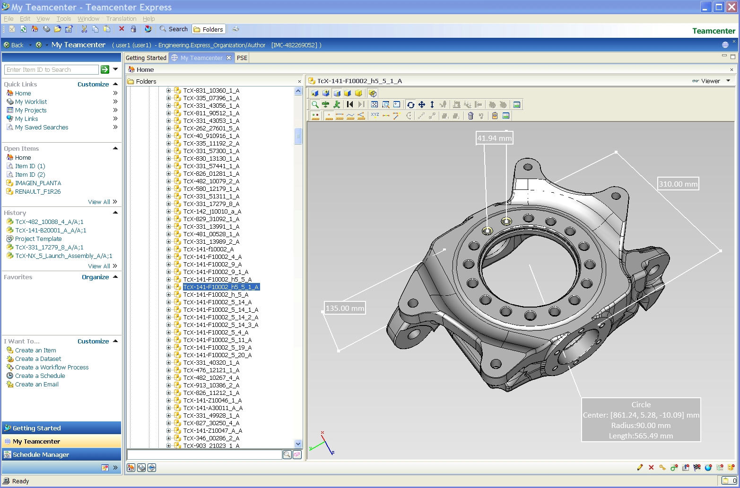Click the padlock icon in the top toolbar
Viewport: 740px width, 488px height.
click(x=133, y=29)
